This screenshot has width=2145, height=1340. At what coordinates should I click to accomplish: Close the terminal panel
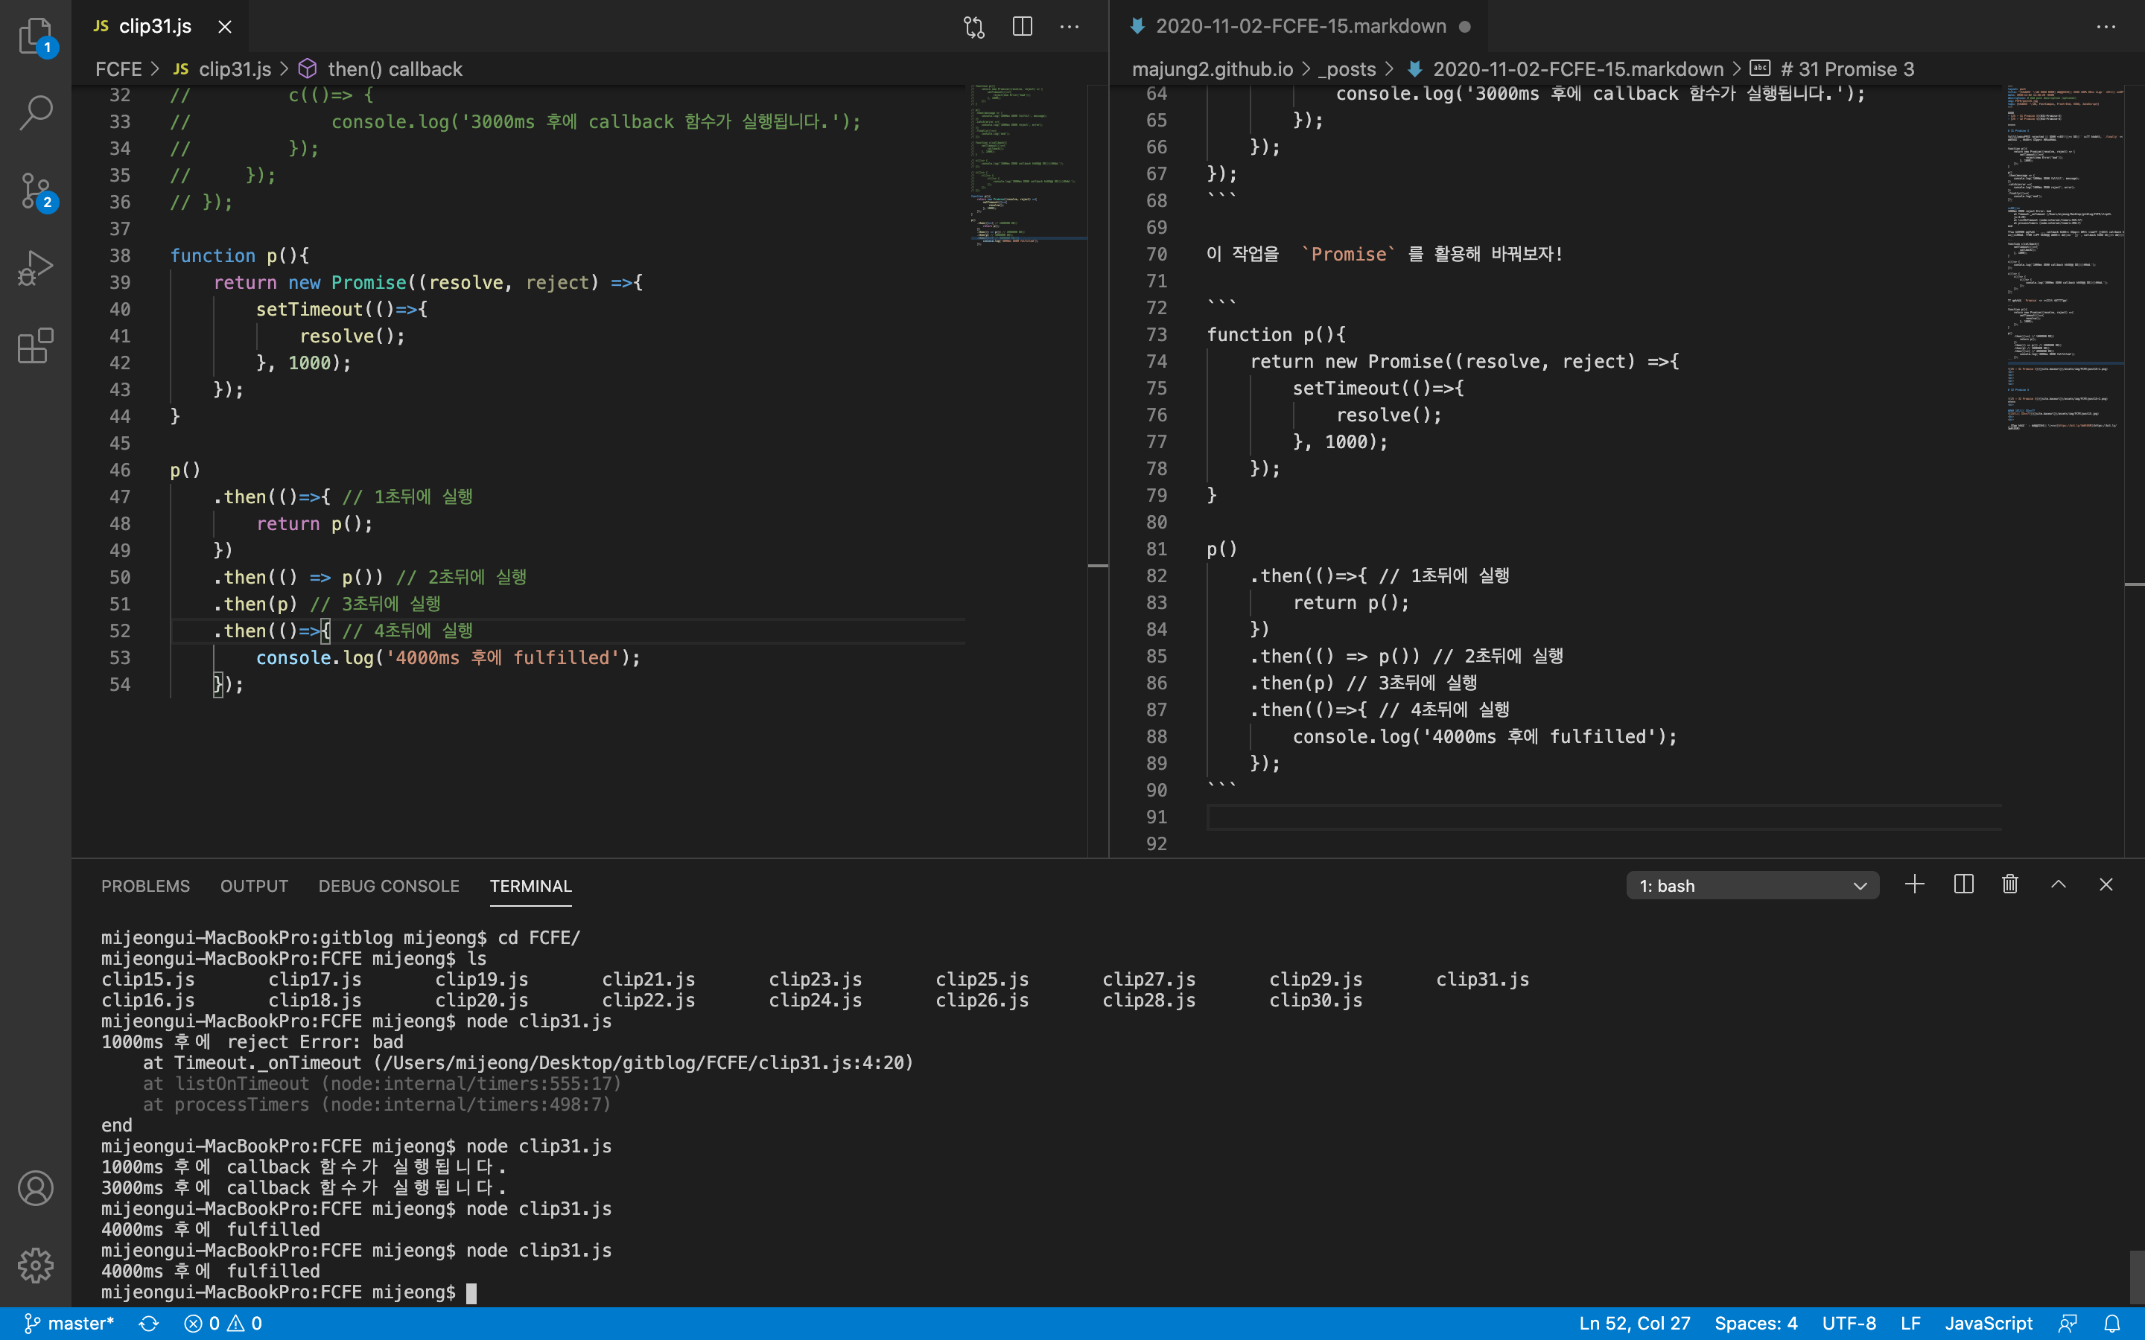2106,884
